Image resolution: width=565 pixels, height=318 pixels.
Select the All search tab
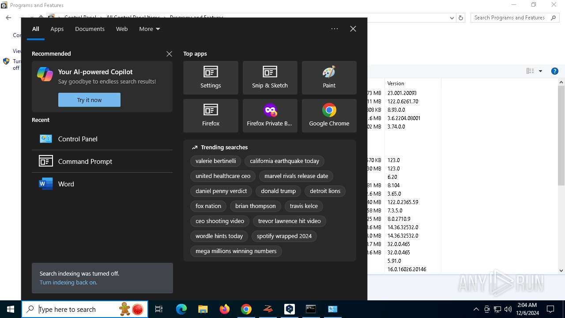click(36, 29)
